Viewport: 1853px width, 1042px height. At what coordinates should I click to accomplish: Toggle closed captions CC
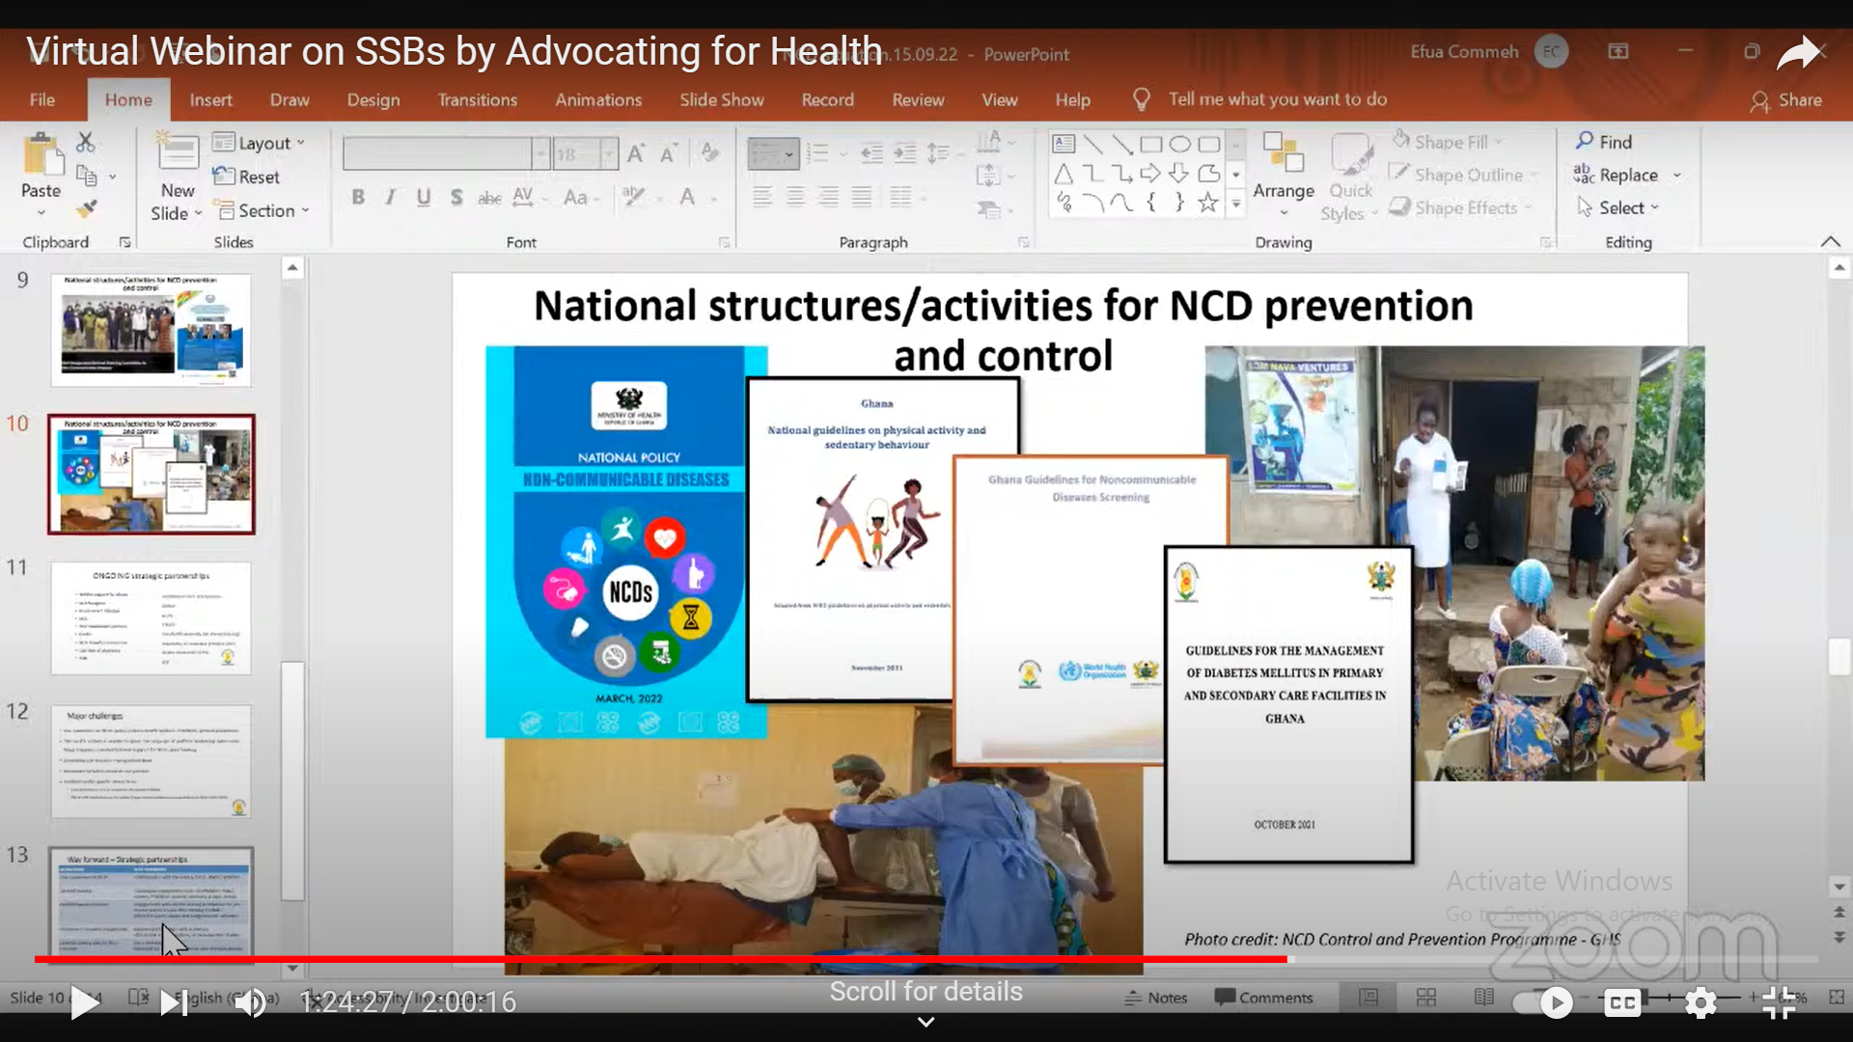click(1622, 1003)
